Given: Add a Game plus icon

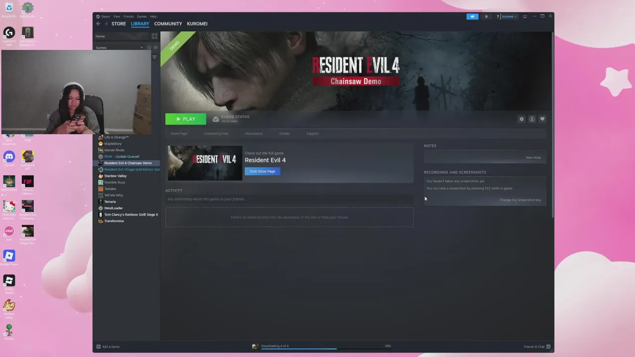Looking at the screenshot, I should (98, 347).
